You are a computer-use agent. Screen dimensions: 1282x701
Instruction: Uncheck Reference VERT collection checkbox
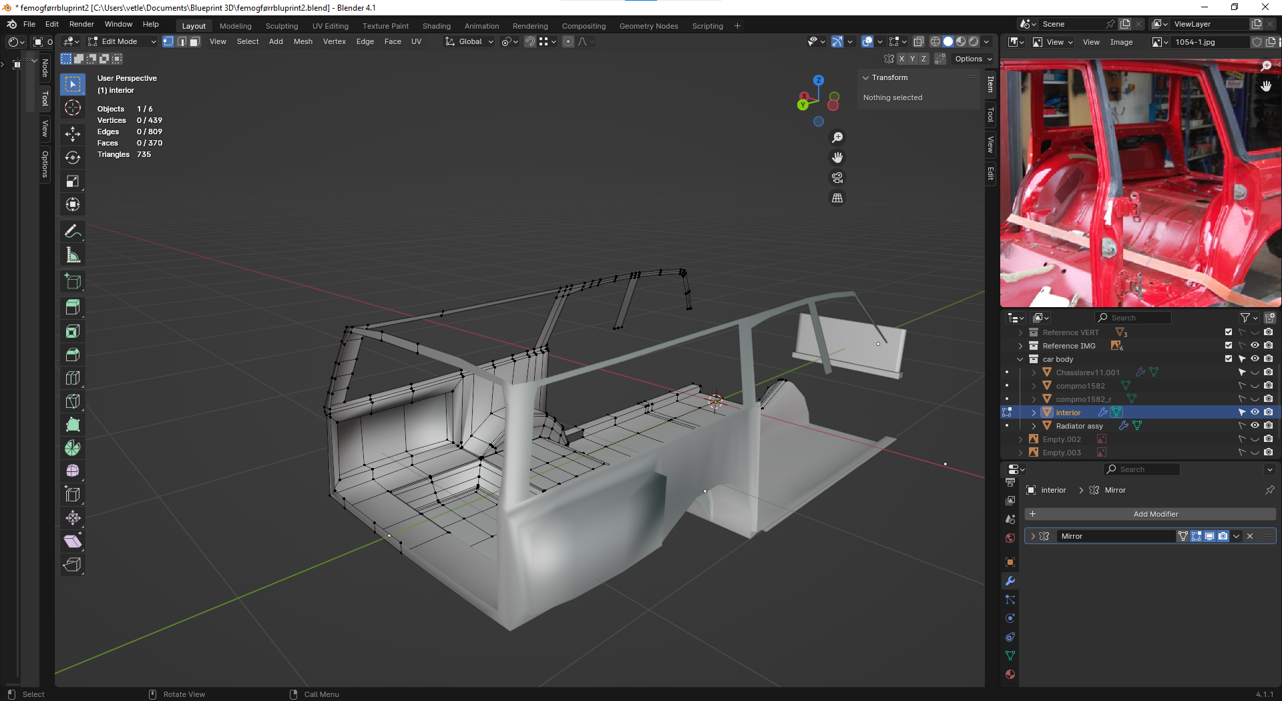pos(1229,332)
